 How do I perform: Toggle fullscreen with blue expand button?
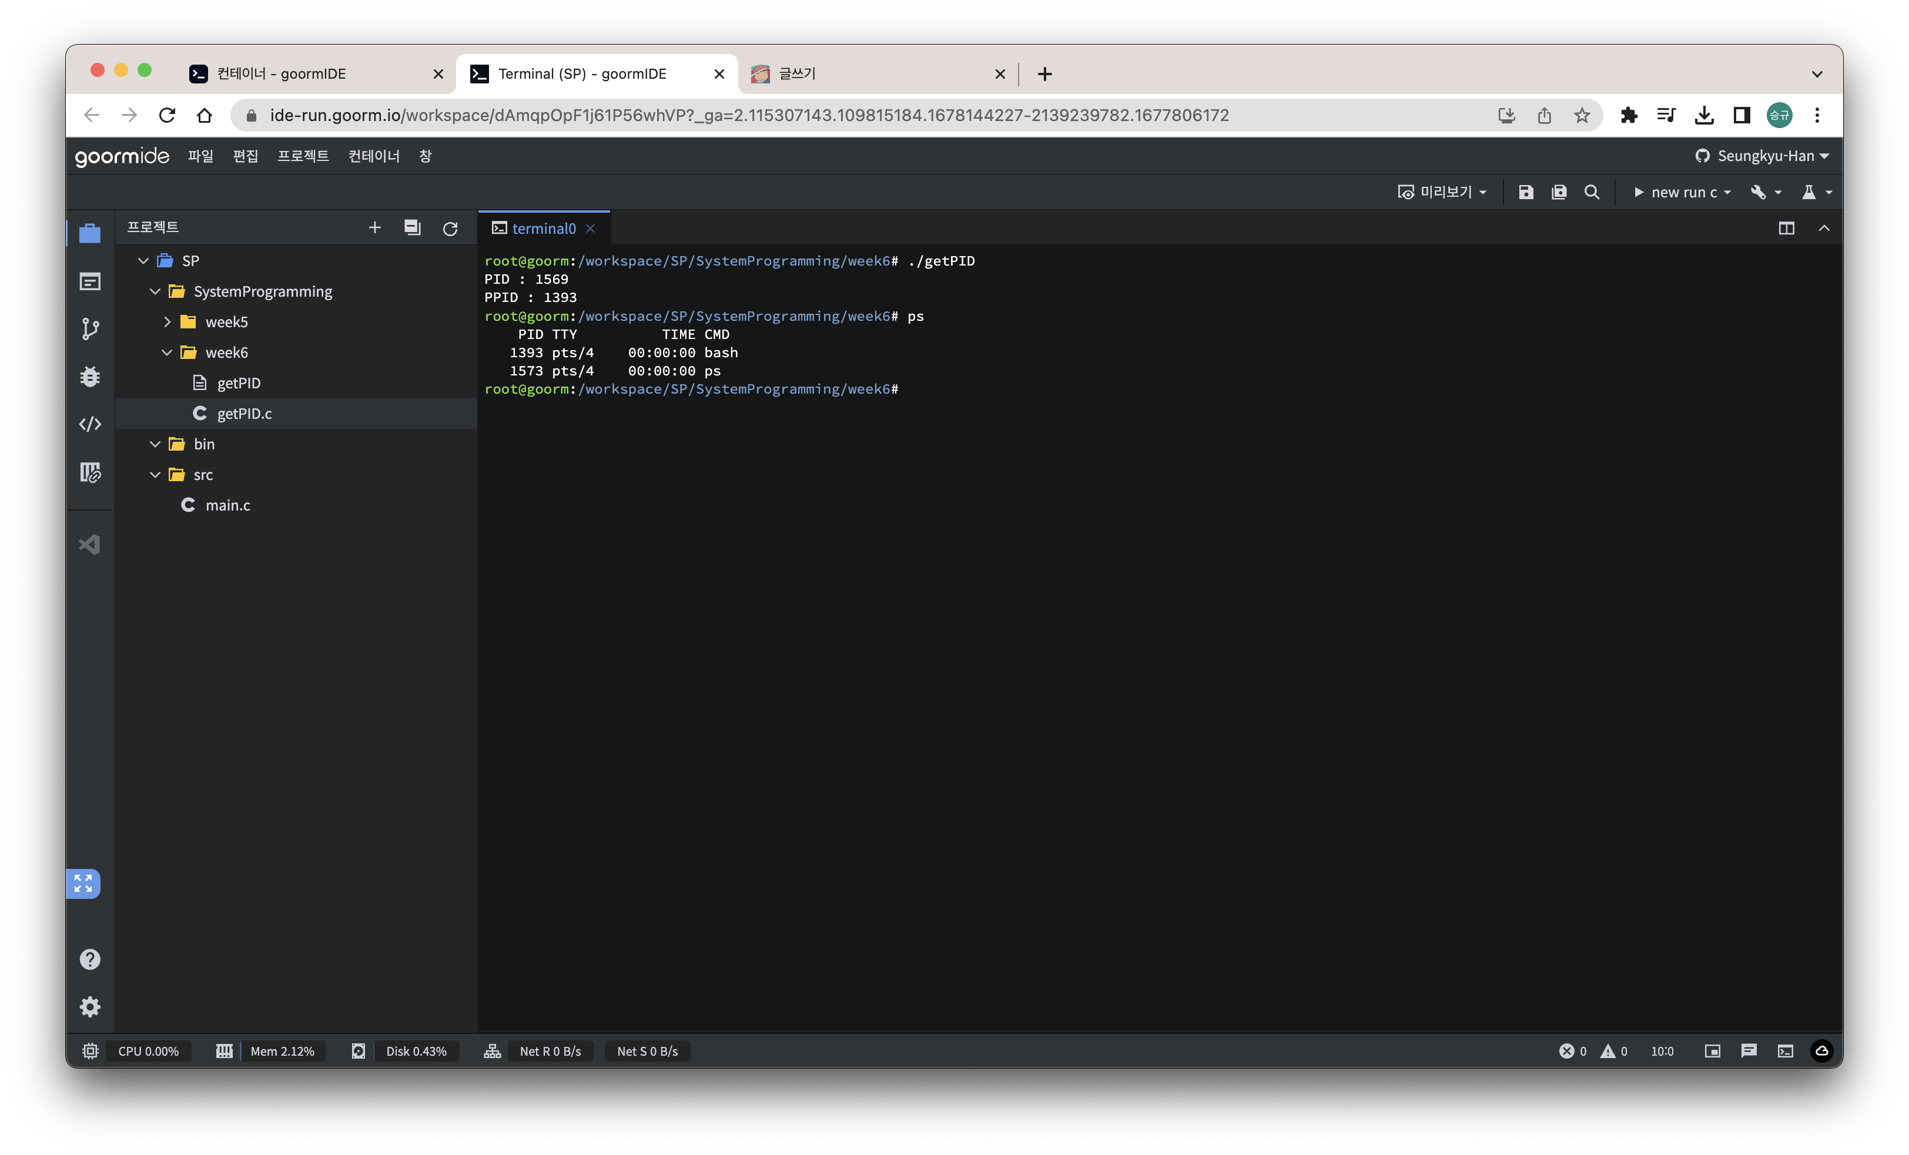(x=83, y=884)
